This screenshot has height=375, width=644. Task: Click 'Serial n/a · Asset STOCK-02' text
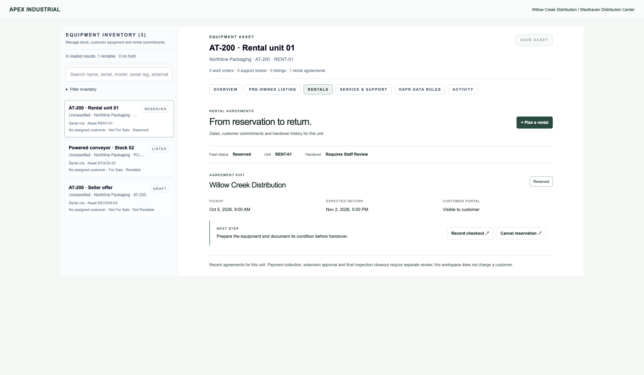point(92,163)
